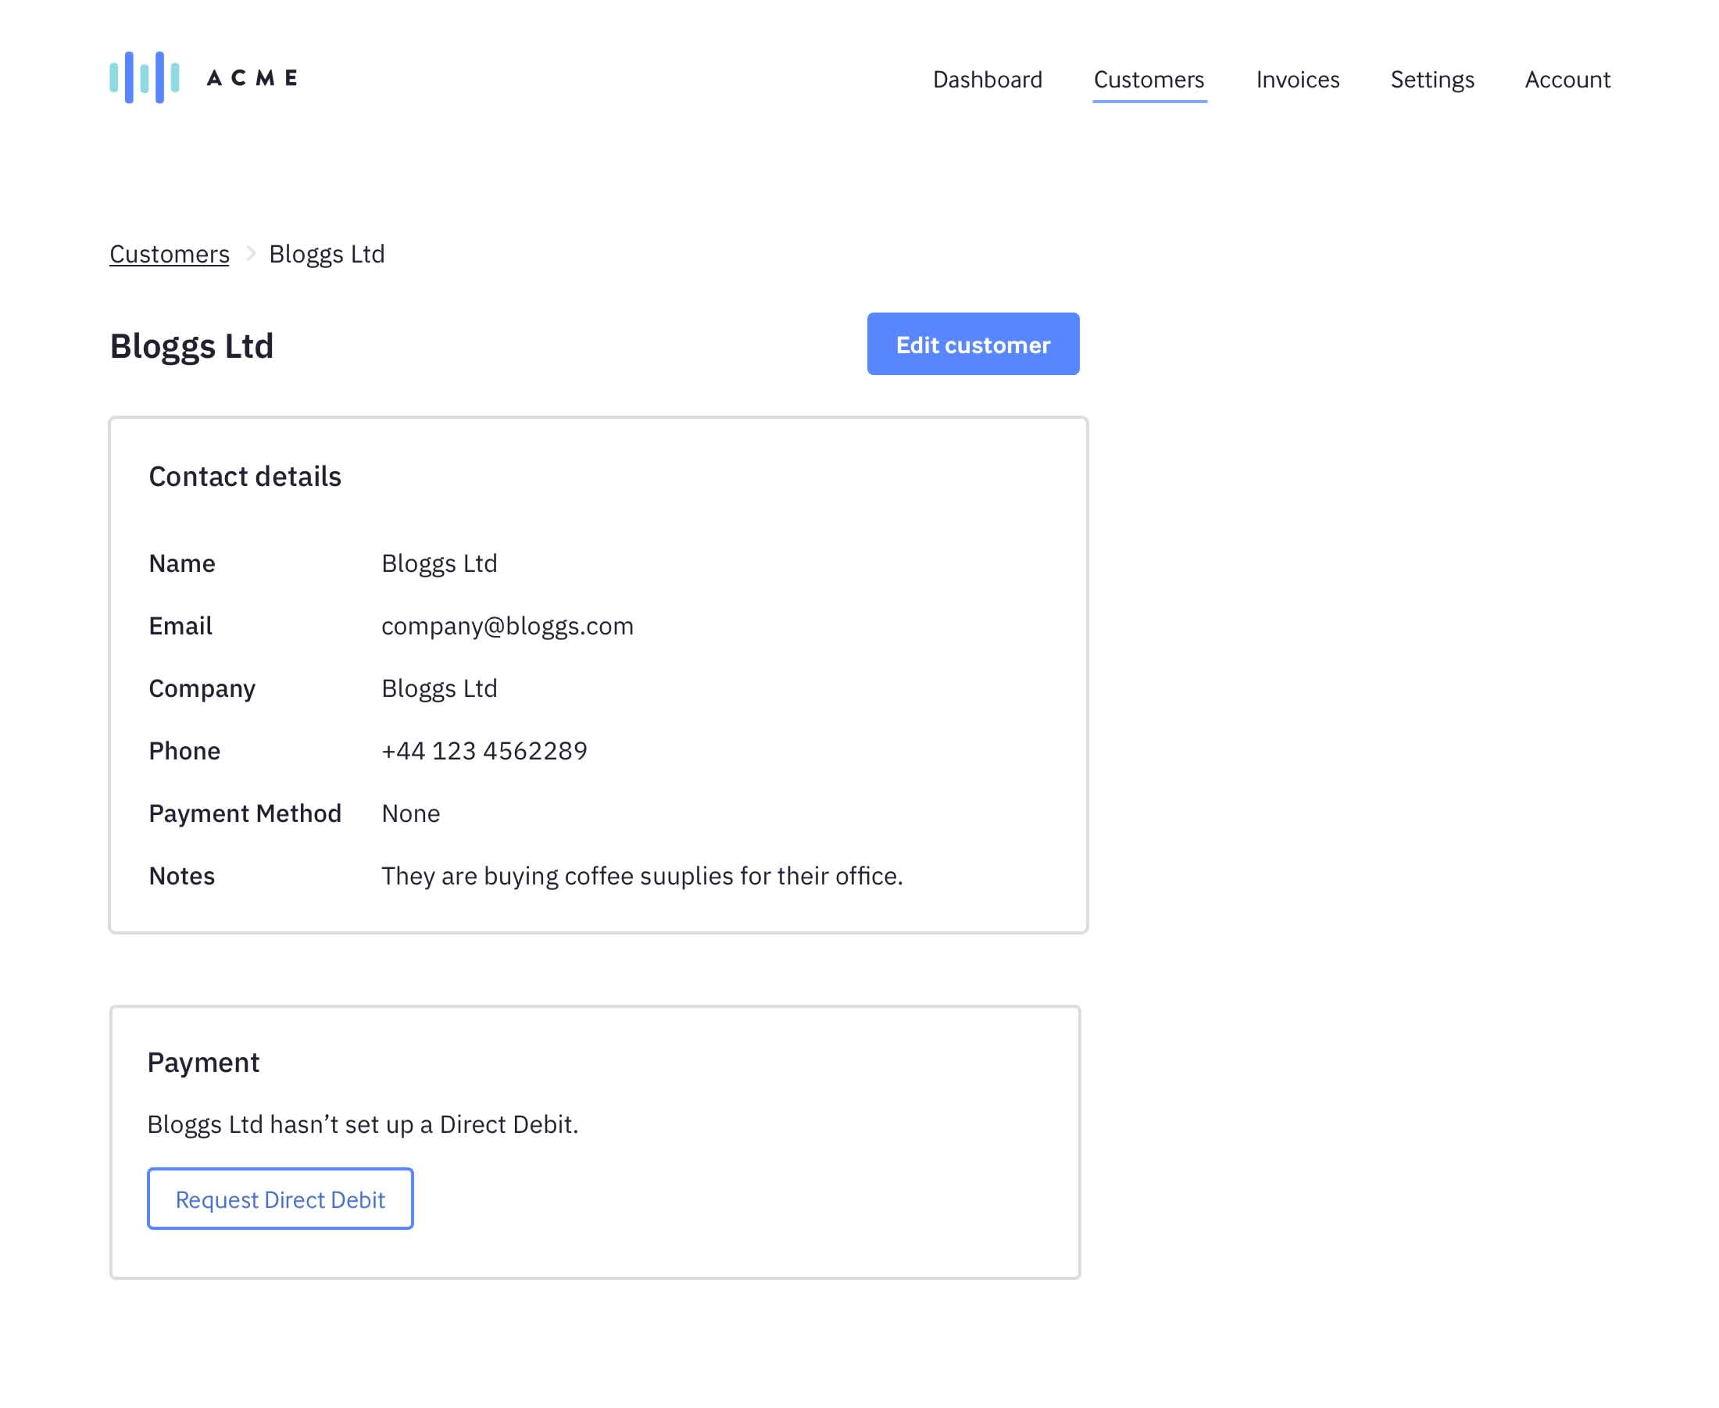Viewport: 1719px width, 1408px height.
Task: Click the Notes text about coffee supplies
Action: (x=641, y=876)
